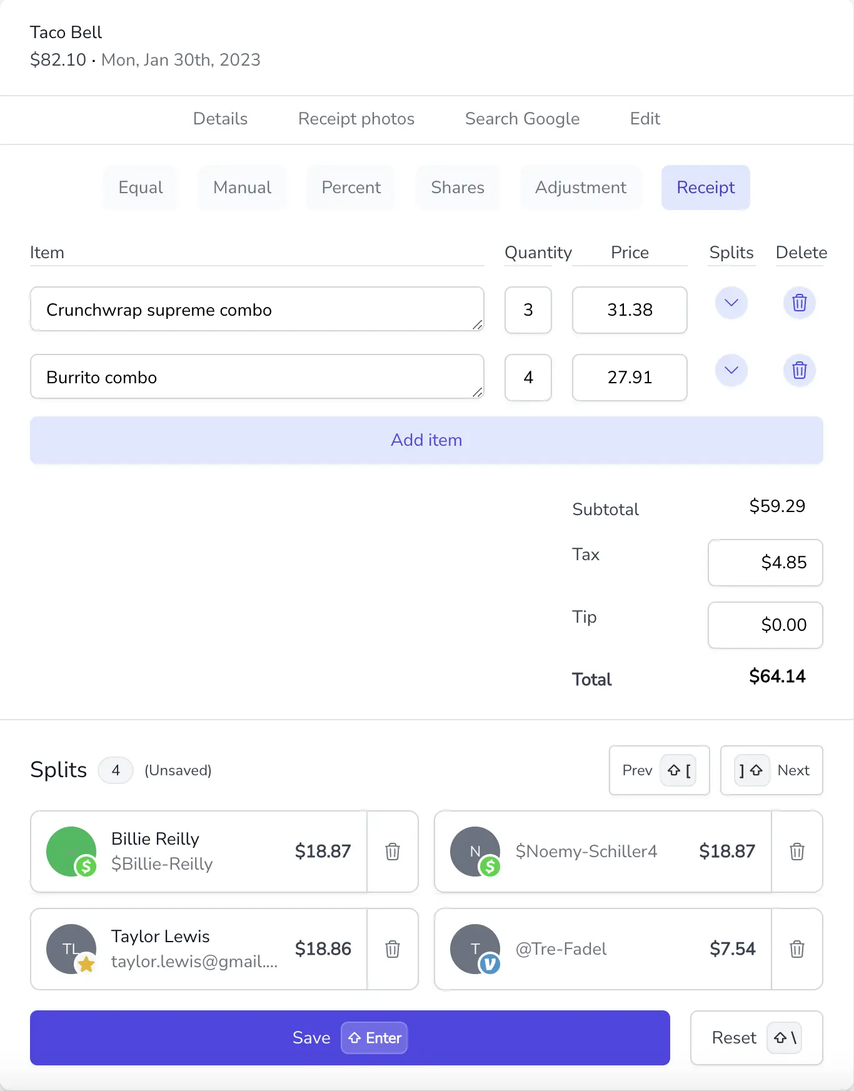
Task: Switch to Adjustment split mode
Action: 581,188
